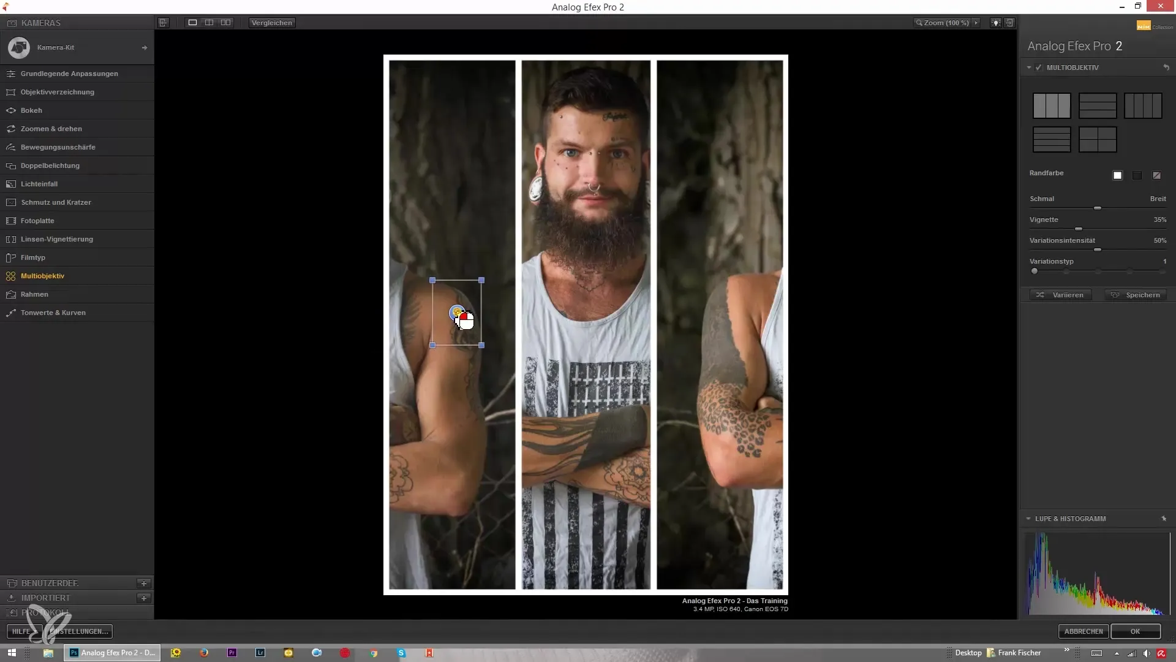This screenshot has width=1176, height=662.
Task: Choose four horizontal panels layout
Action: coord(1052,140)
